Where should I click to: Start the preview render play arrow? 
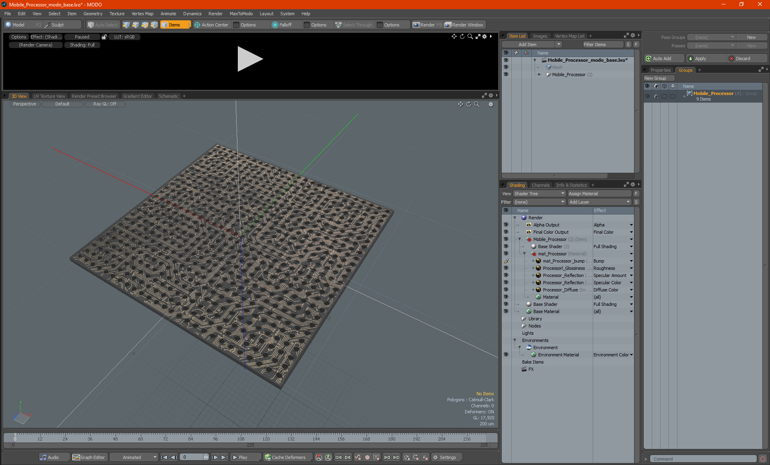pos(249,59)
